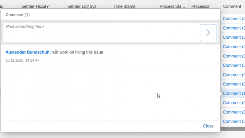
Task: Submit comment with the arrow send button
Action: tap(208, 33)
